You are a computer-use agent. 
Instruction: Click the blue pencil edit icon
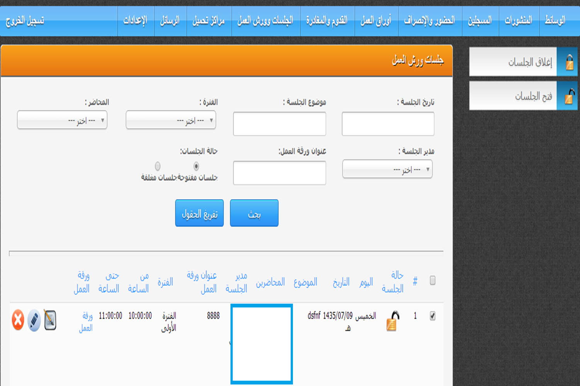[x=34, y=320]
